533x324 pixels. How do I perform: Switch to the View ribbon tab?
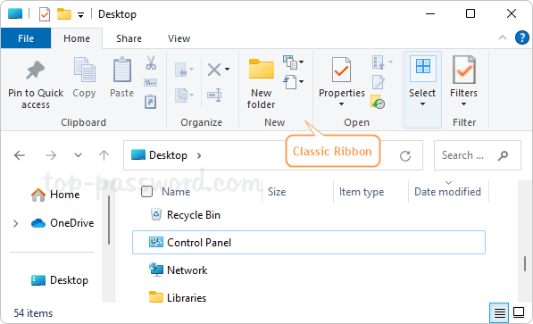179,38
